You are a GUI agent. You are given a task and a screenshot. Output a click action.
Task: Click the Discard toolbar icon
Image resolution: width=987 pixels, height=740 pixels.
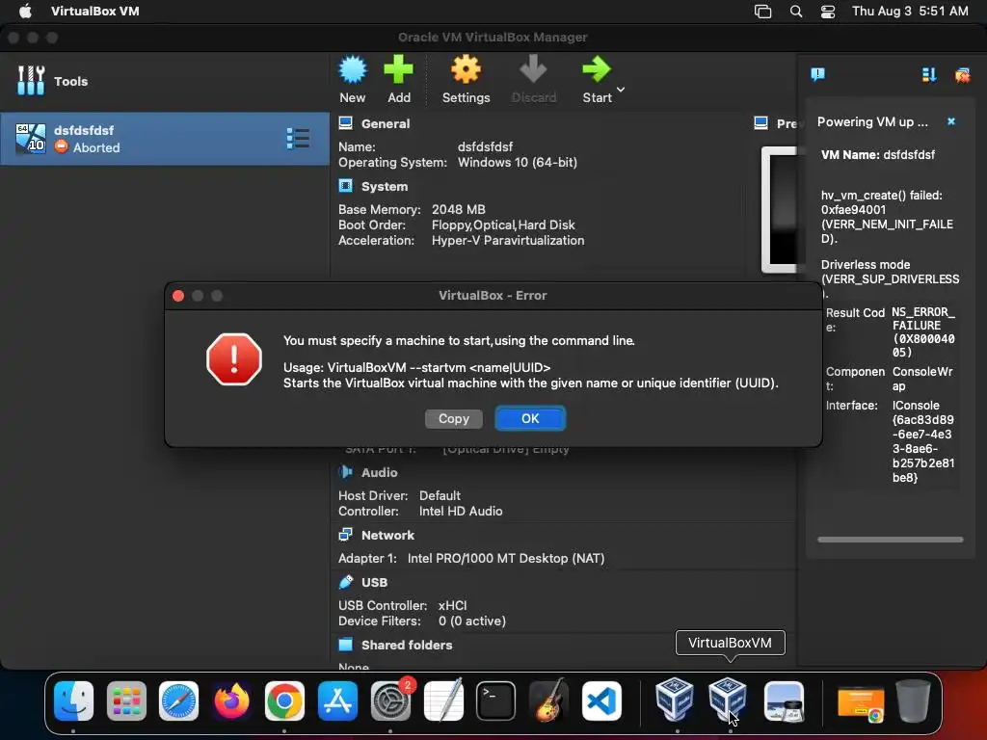pyautogui.click(x=533, y=79)
